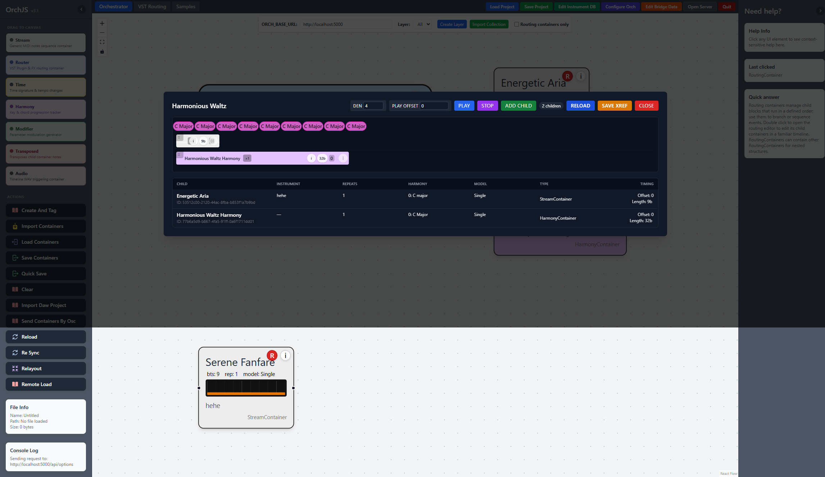Click Save Project in top bar
825x477 pixels.
536,6
